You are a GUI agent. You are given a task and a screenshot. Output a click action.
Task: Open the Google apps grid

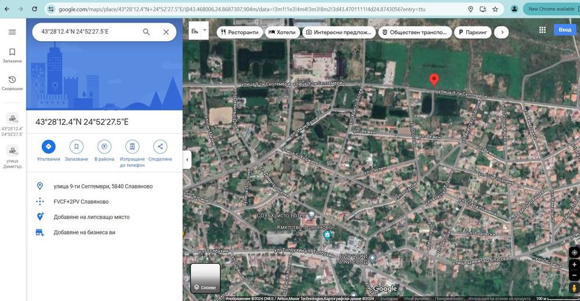542,30
